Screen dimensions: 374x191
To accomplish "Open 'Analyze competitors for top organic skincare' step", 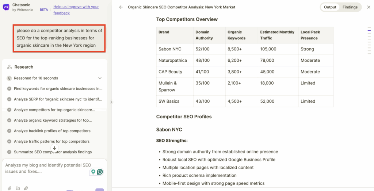I will coord(54,110).
